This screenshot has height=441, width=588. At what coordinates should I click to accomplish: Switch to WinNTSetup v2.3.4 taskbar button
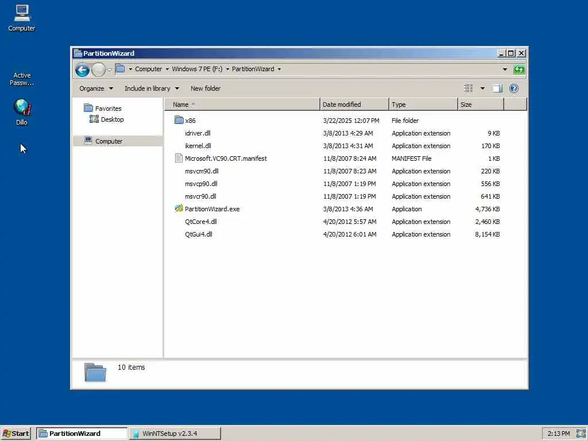click(x=175, y=434)
